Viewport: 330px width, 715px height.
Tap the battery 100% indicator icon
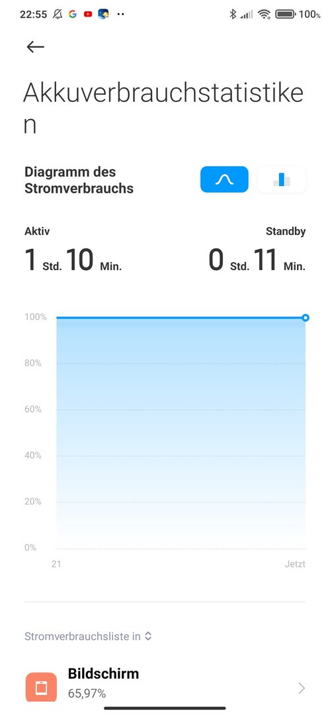pos(286,14)
